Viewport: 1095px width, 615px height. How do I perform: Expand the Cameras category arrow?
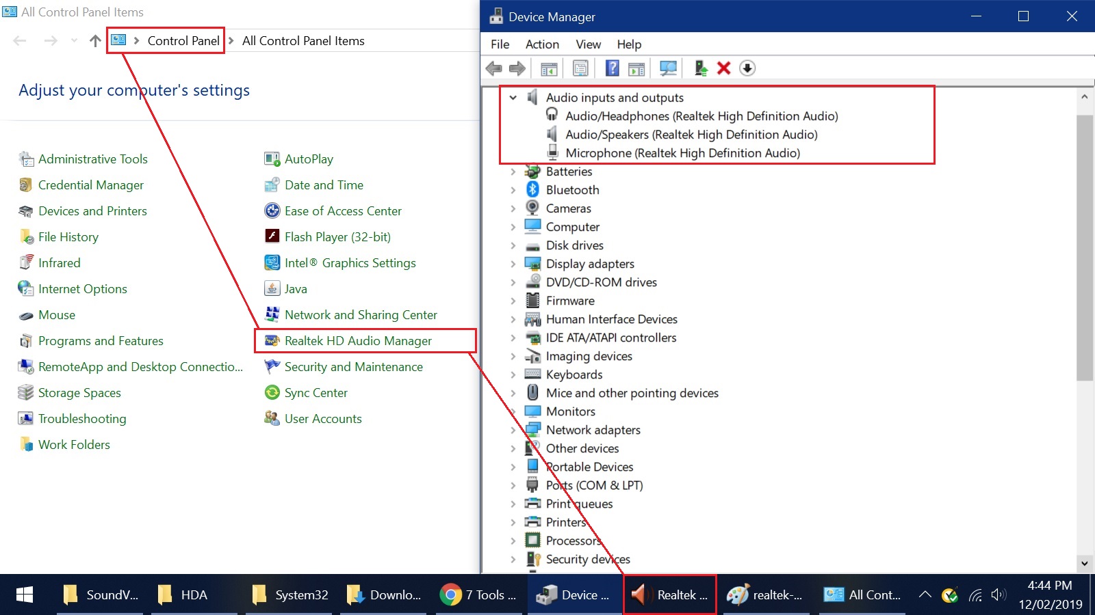pyautogui.click(x=513, y=208)
